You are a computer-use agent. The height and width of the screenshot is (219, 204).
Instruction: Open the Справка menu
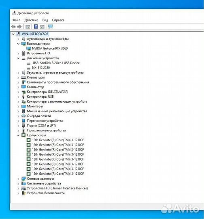(x=58, y=20)
